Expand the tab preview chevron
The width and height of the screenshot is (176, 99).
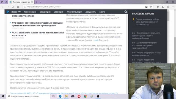click(40, 2)
